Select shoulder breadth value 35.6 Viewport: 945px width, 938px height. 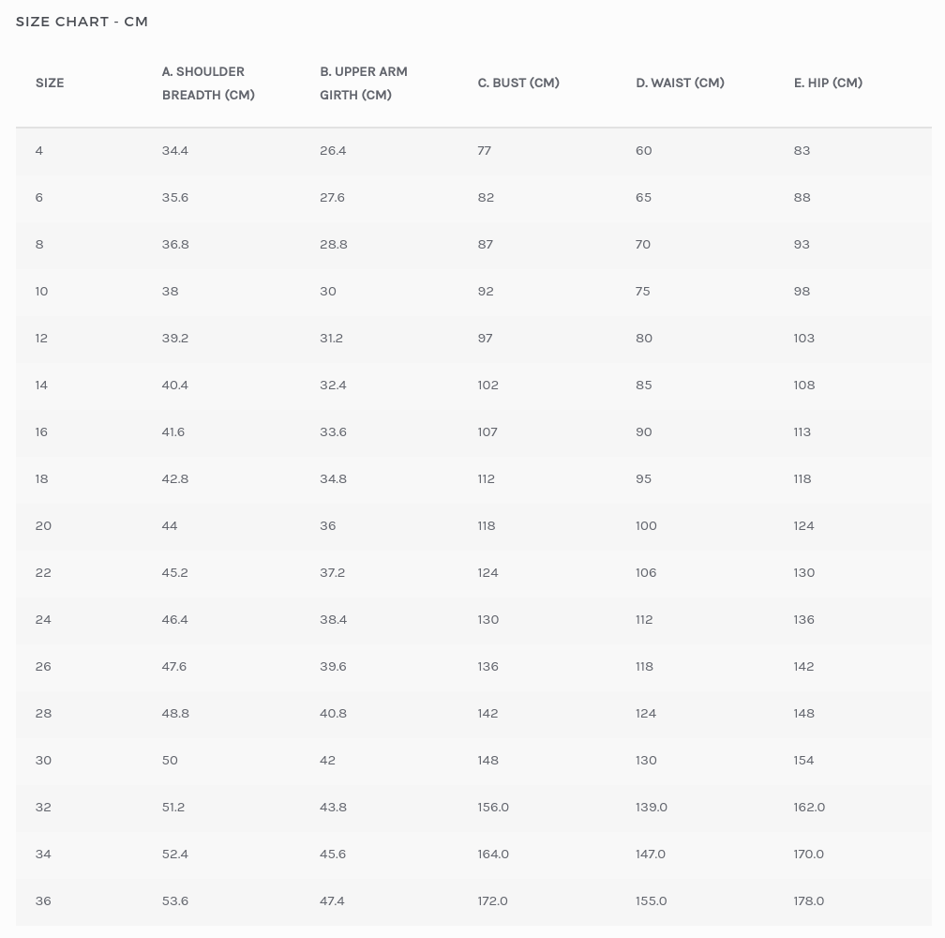pos(175,197)
